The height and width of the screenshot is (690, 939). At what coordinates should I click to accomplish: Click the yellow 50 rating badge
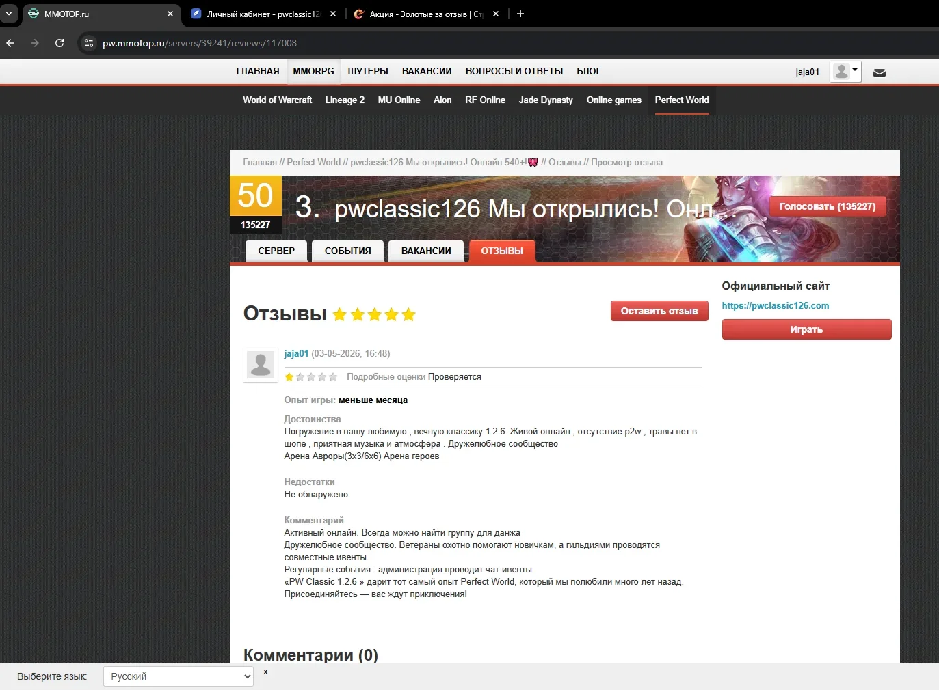click(255, 195)
